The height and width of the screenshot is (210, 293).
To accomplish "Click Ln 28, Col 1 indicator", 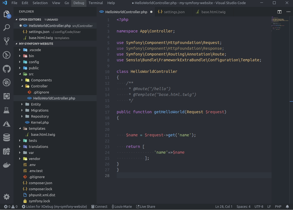I will point(224,206).
